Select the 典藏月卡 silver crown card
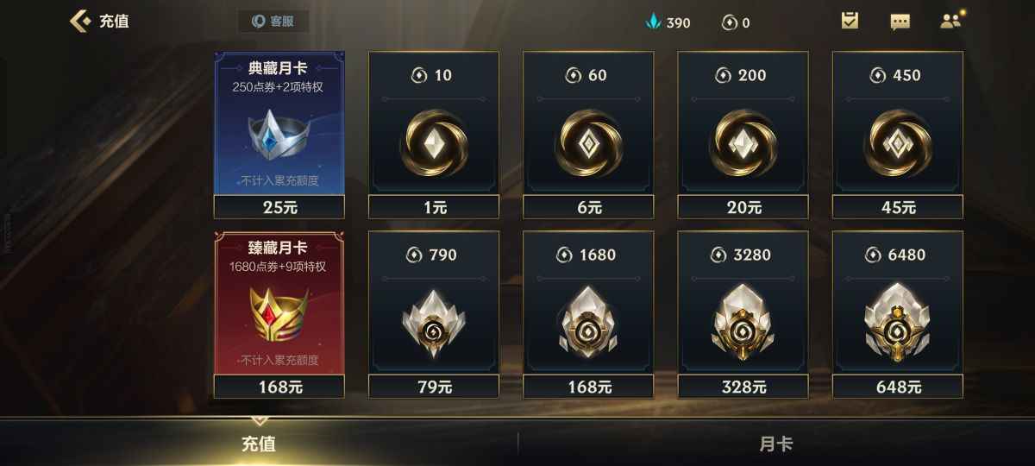The image size is (1035, 466). (279, 123)
